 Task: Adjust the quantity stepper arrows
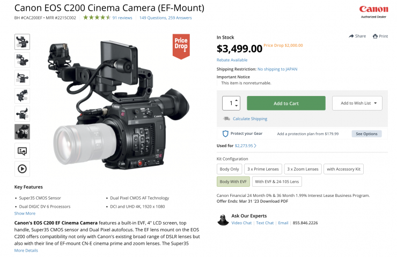[238, 103]
